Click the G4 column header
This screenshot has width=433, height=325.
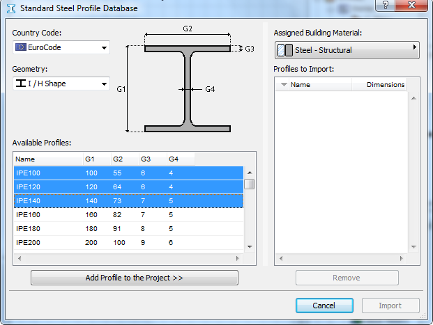(181, 159)
